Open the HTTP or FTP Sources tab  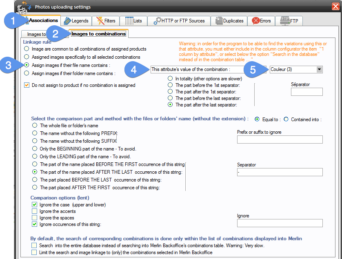[x=179, y=21]
